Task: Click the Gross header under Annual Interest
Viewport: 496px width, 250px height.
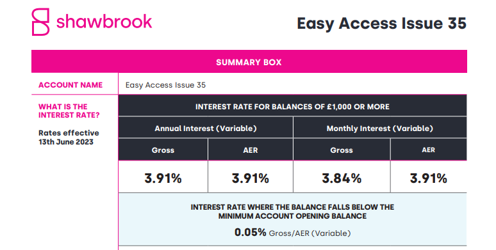Action: tap(163, 150)
